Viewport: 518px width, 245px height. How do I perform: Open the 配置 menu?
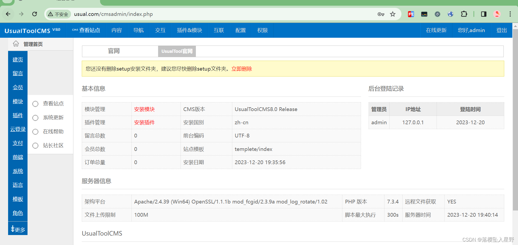(x=241, y=30)
